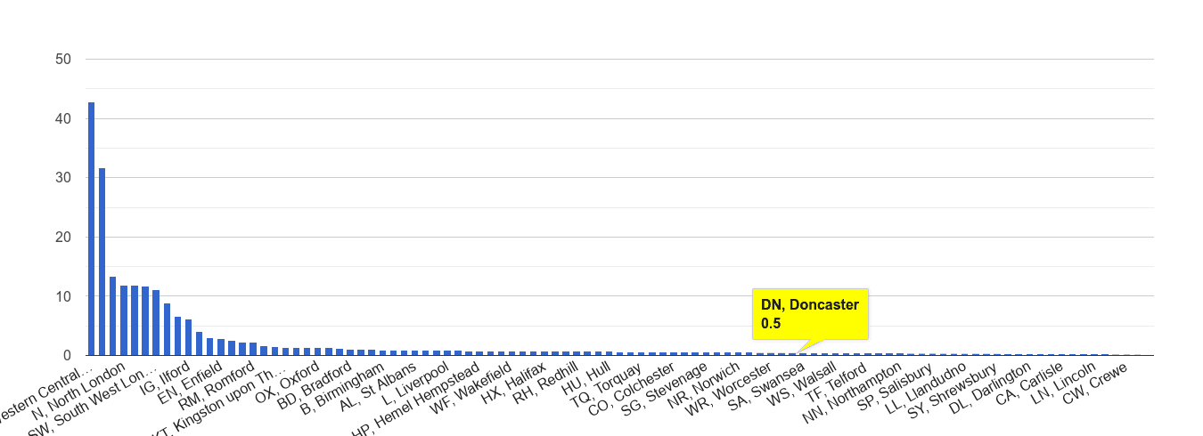The height and width of the screenshot is (436, 1203).
Task: Click the 'WR, Worcester' axis label
Action: (728, 389)
